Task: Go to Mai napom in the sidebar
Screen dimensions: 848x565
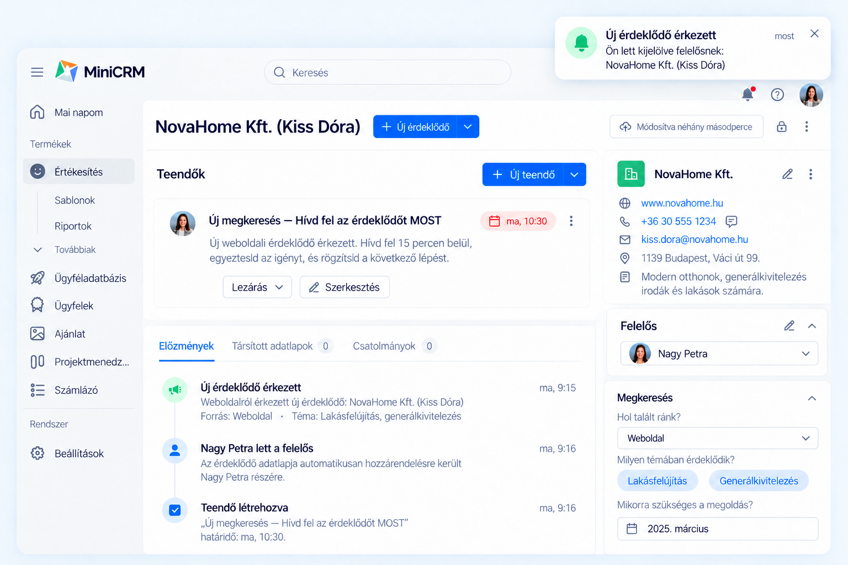Action: pyautogui.click(x=79, y=113)
